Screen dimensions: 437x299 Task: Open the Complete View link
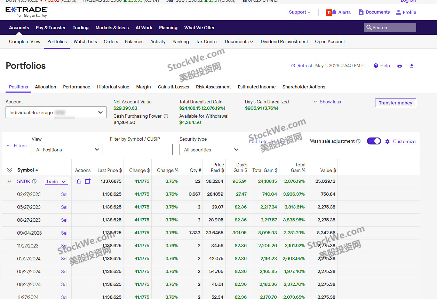(25, 41)
